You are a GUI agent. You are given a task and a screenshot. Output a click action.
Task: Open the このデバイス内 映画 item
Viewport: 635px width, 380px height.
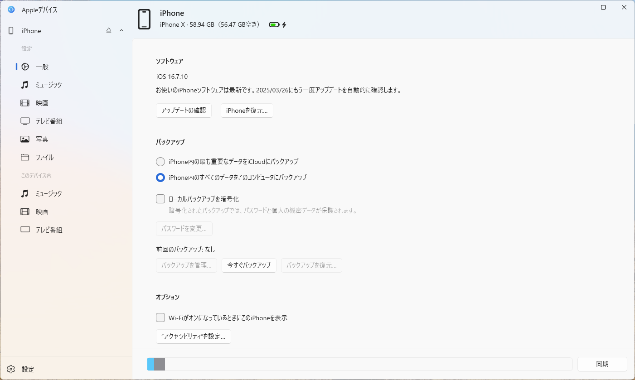24,212
